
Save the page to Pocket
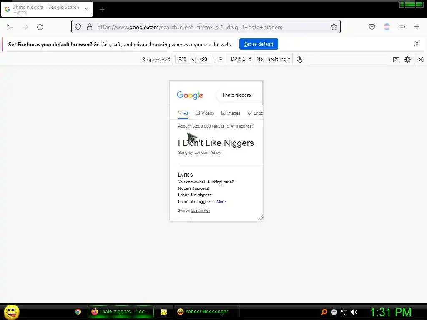(372, 27)
